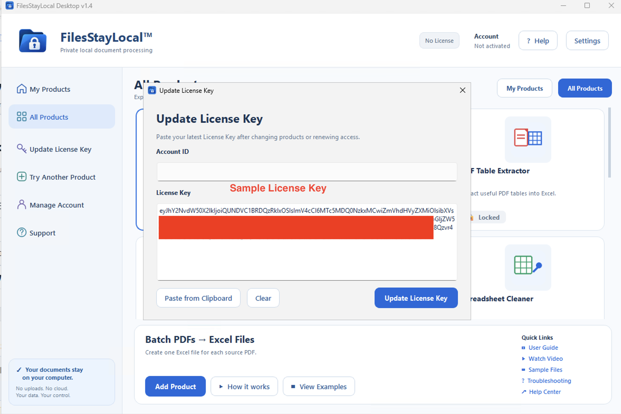
Task: Click the All Products grid icon in sidebar
Action: click(21, 117)
